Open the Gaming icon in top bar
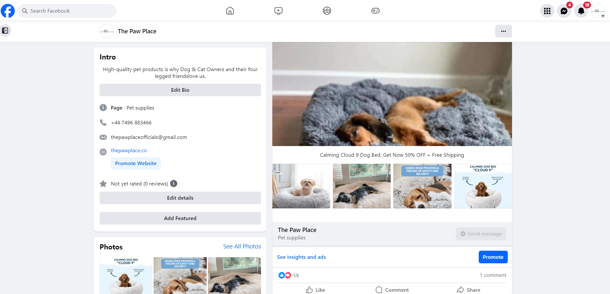 [375, 11]
